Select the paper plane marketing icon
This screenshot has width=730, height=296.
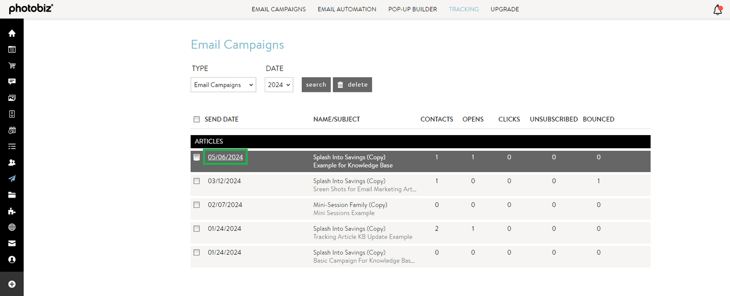(x=12, y=178)
